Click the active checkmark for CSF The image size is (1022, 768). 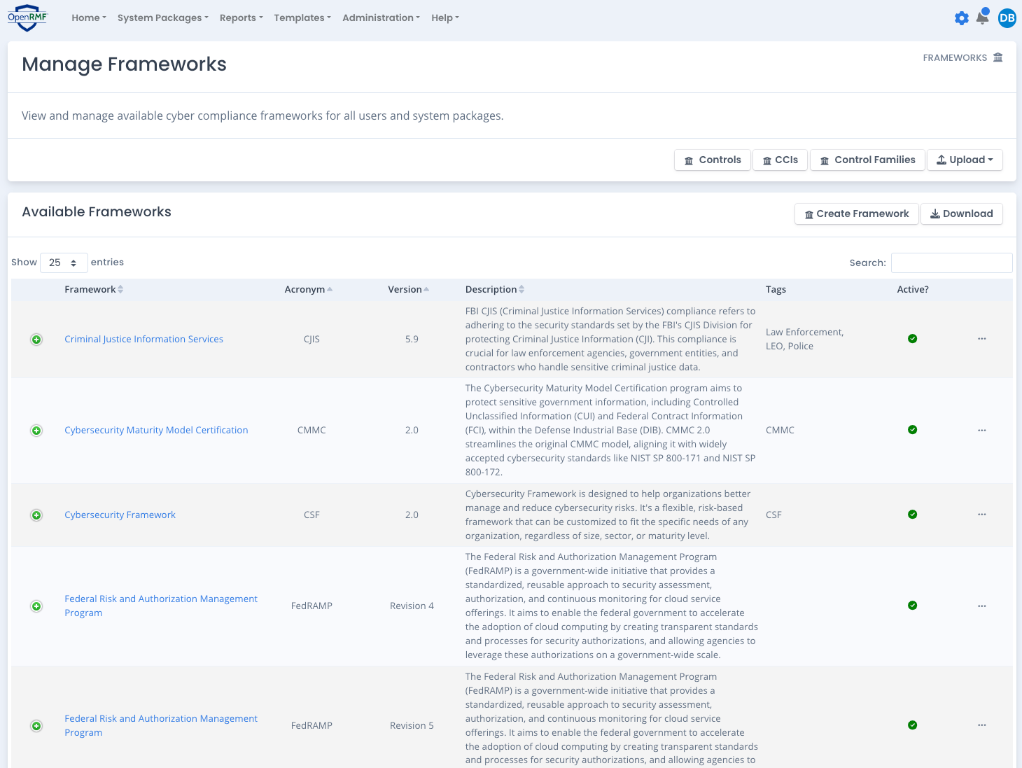[912, 515]
